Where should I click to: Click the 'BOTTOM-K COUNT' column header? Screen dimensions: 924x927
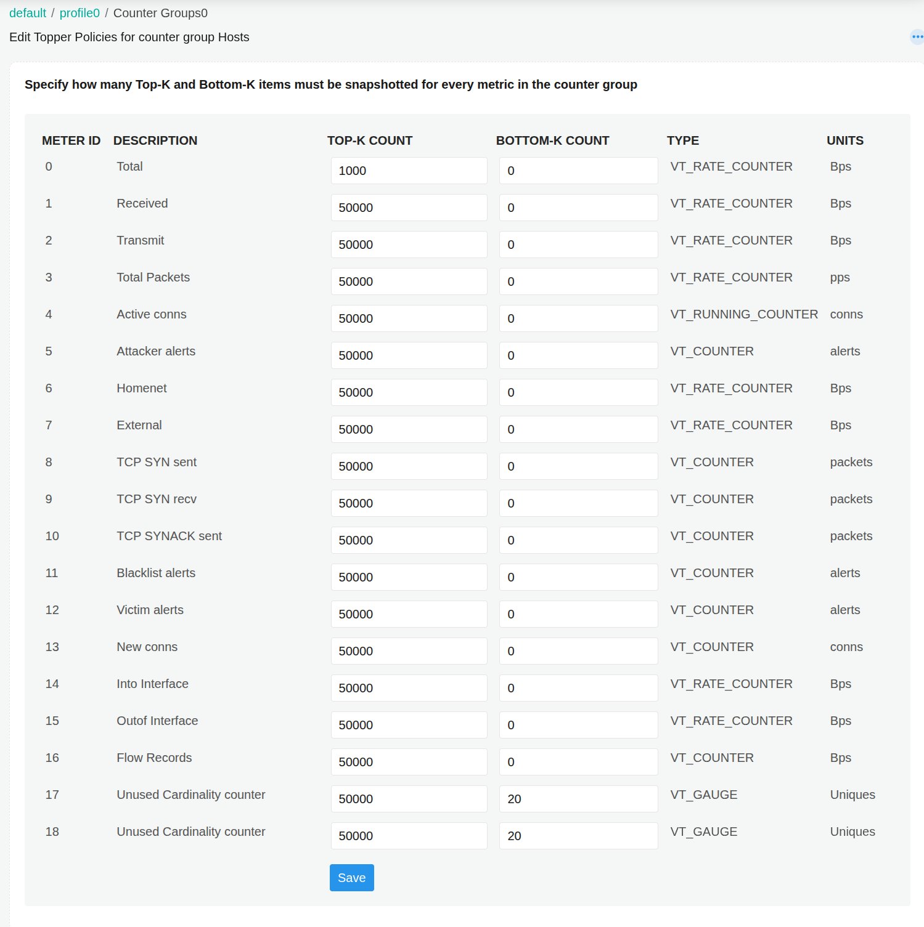[x=552, y=140]
